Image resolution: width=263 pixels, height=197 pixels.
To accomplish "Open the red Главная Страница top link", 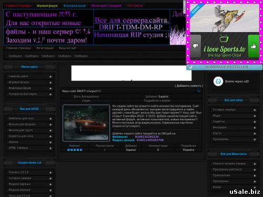I will click(x=18, y=6).
